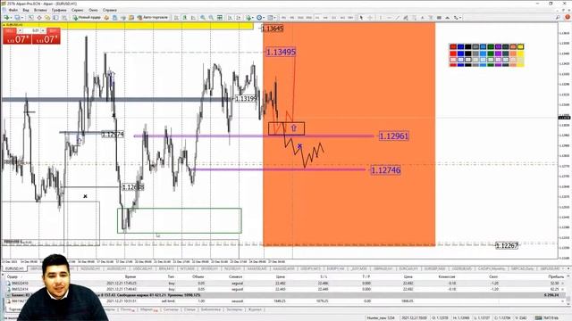The height and width of the screenshot is (321, 572).
Task: Click the red SELL one-click button
Action: 17,39
